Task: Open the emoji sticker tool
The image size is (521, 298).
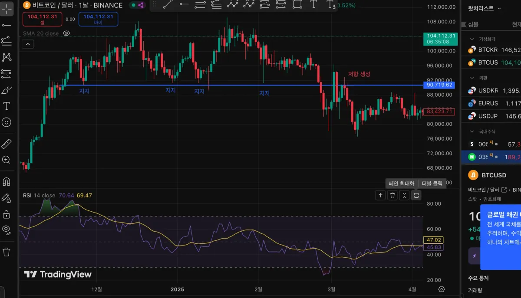Action: [x=7, y=122]
